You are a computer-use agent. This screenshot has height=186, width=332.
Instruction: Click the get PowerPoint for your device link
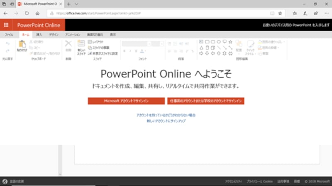(x=296, y=25)
